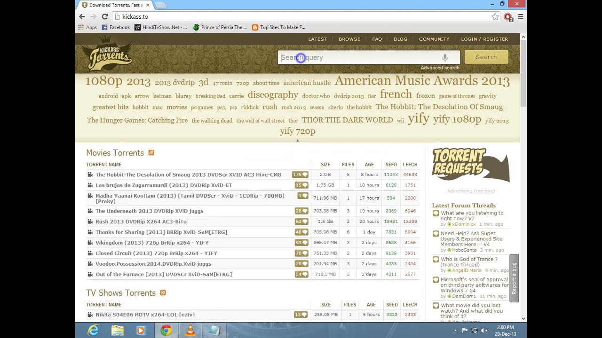Click the xDominicx username in forum threads

(x=464, y=224)
